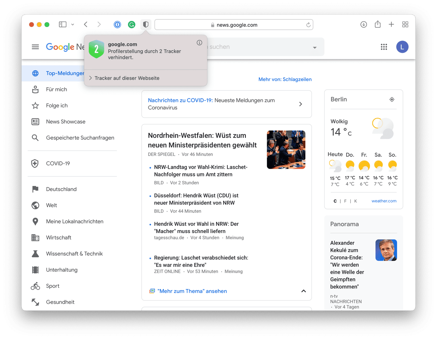Collapse the story card with chevron
437x339 pixels.
[x=304, y=291]
